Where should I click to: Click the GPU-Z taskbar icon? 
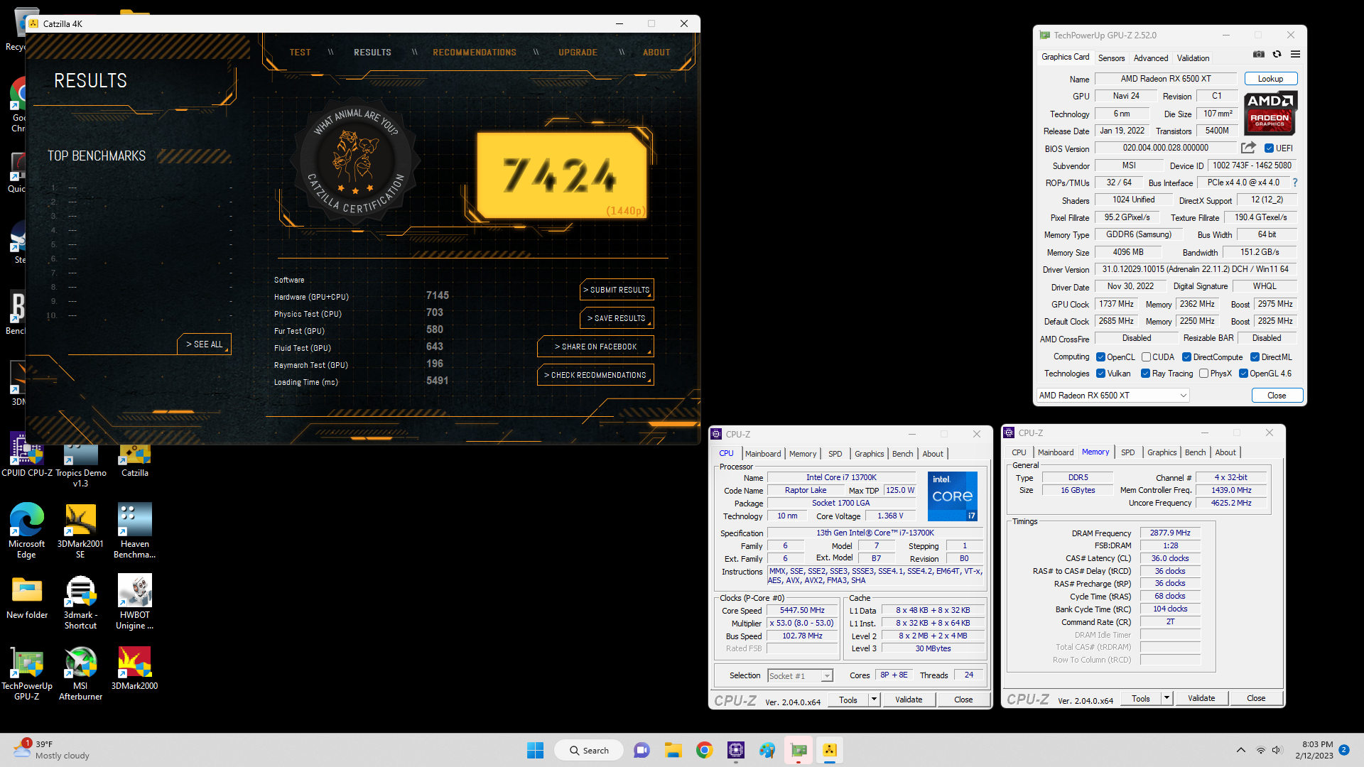pyautogui.click(x=799, y=750)
